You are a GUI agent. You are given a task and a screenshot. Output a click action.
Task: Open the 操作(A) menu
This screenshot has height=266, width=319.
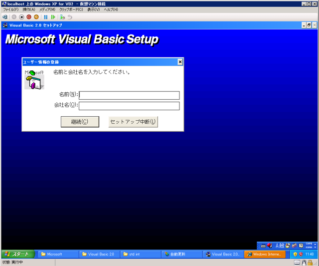29,9
